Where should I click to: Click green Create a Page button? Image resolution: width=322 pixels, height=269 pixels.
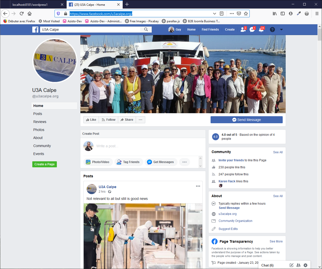pos(45,164)
